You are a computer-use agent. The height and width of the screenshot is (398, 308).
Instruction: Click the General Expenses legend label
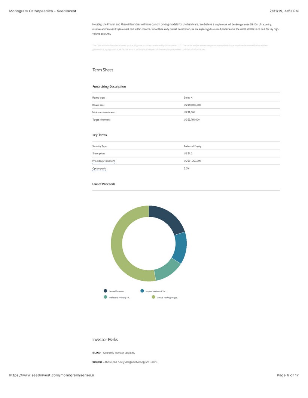click(x=116, y=291)
